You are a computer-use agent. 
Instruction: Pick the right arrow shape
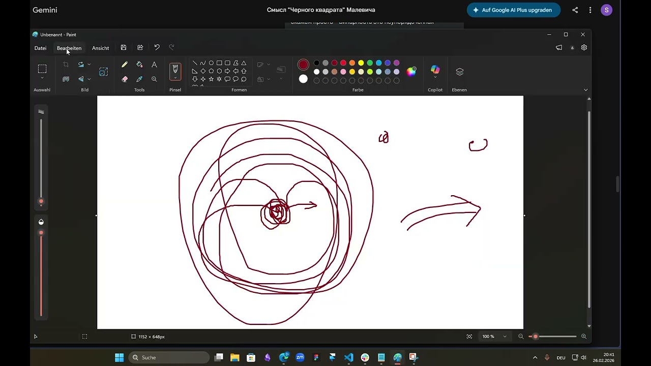(x=227, y=71)
